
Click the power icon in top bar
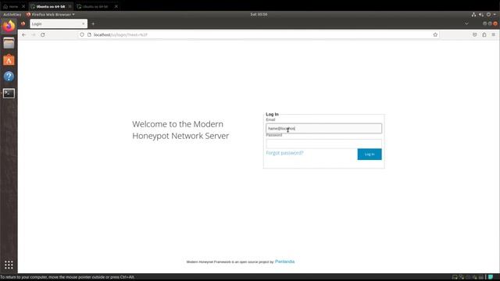click(x=488, y=14)
